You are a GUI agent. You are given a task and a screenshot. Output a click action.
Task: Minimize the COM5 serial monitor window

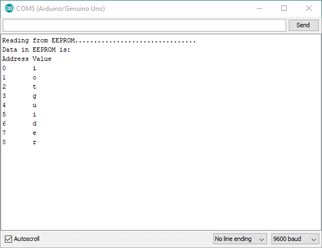point(259,8)
